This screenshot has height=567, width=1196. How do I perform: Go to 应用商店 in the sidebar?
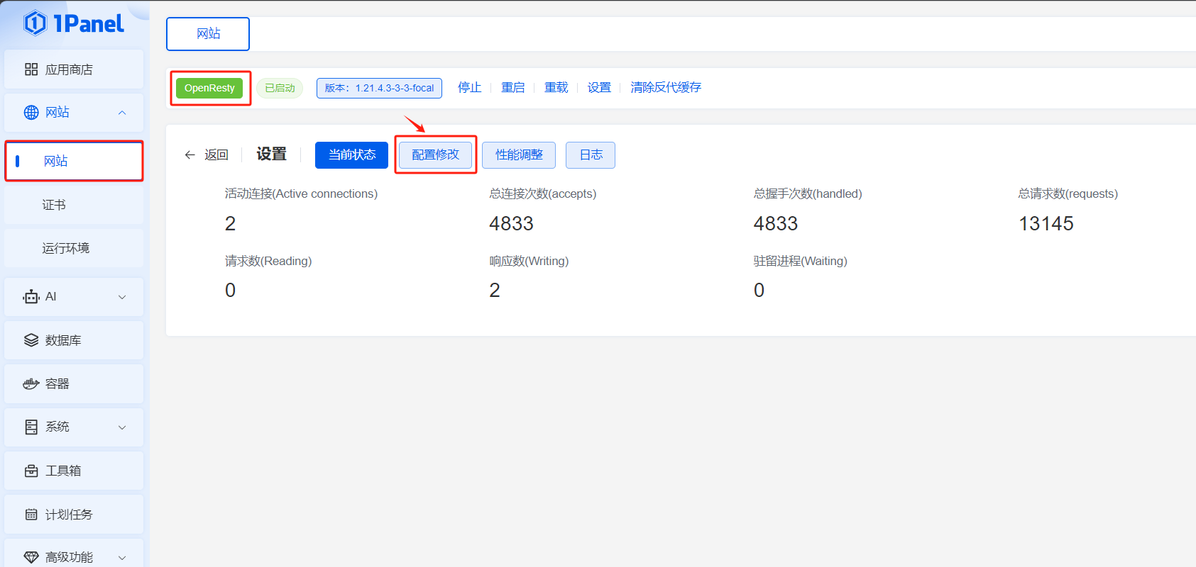pyautogui.click(x=74, y=69)
